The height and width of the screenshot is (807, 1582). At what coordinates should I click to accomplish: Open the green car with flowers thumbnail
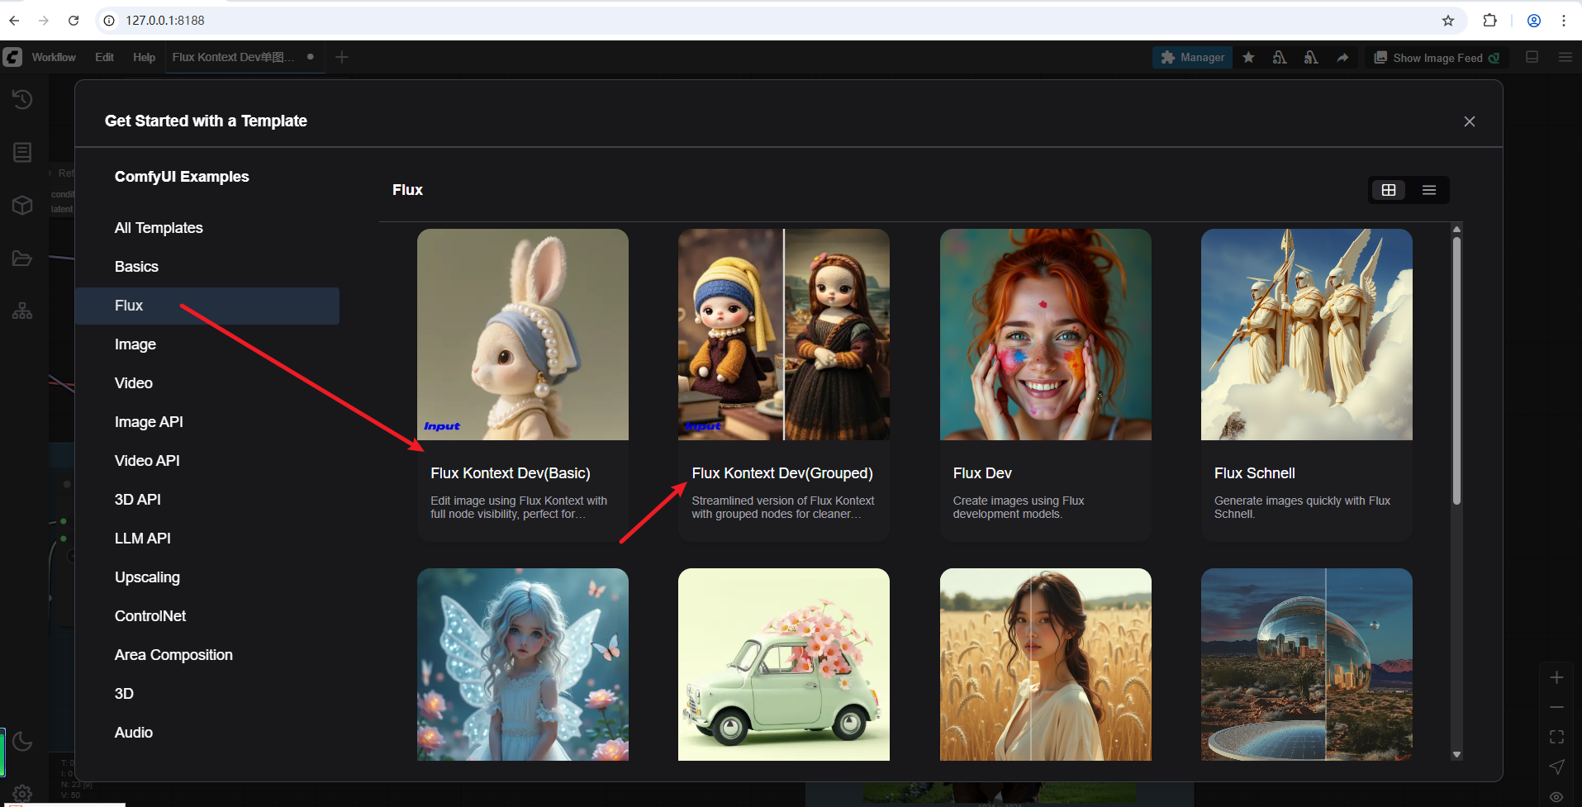pyautogui.click(x=784, y=664)
